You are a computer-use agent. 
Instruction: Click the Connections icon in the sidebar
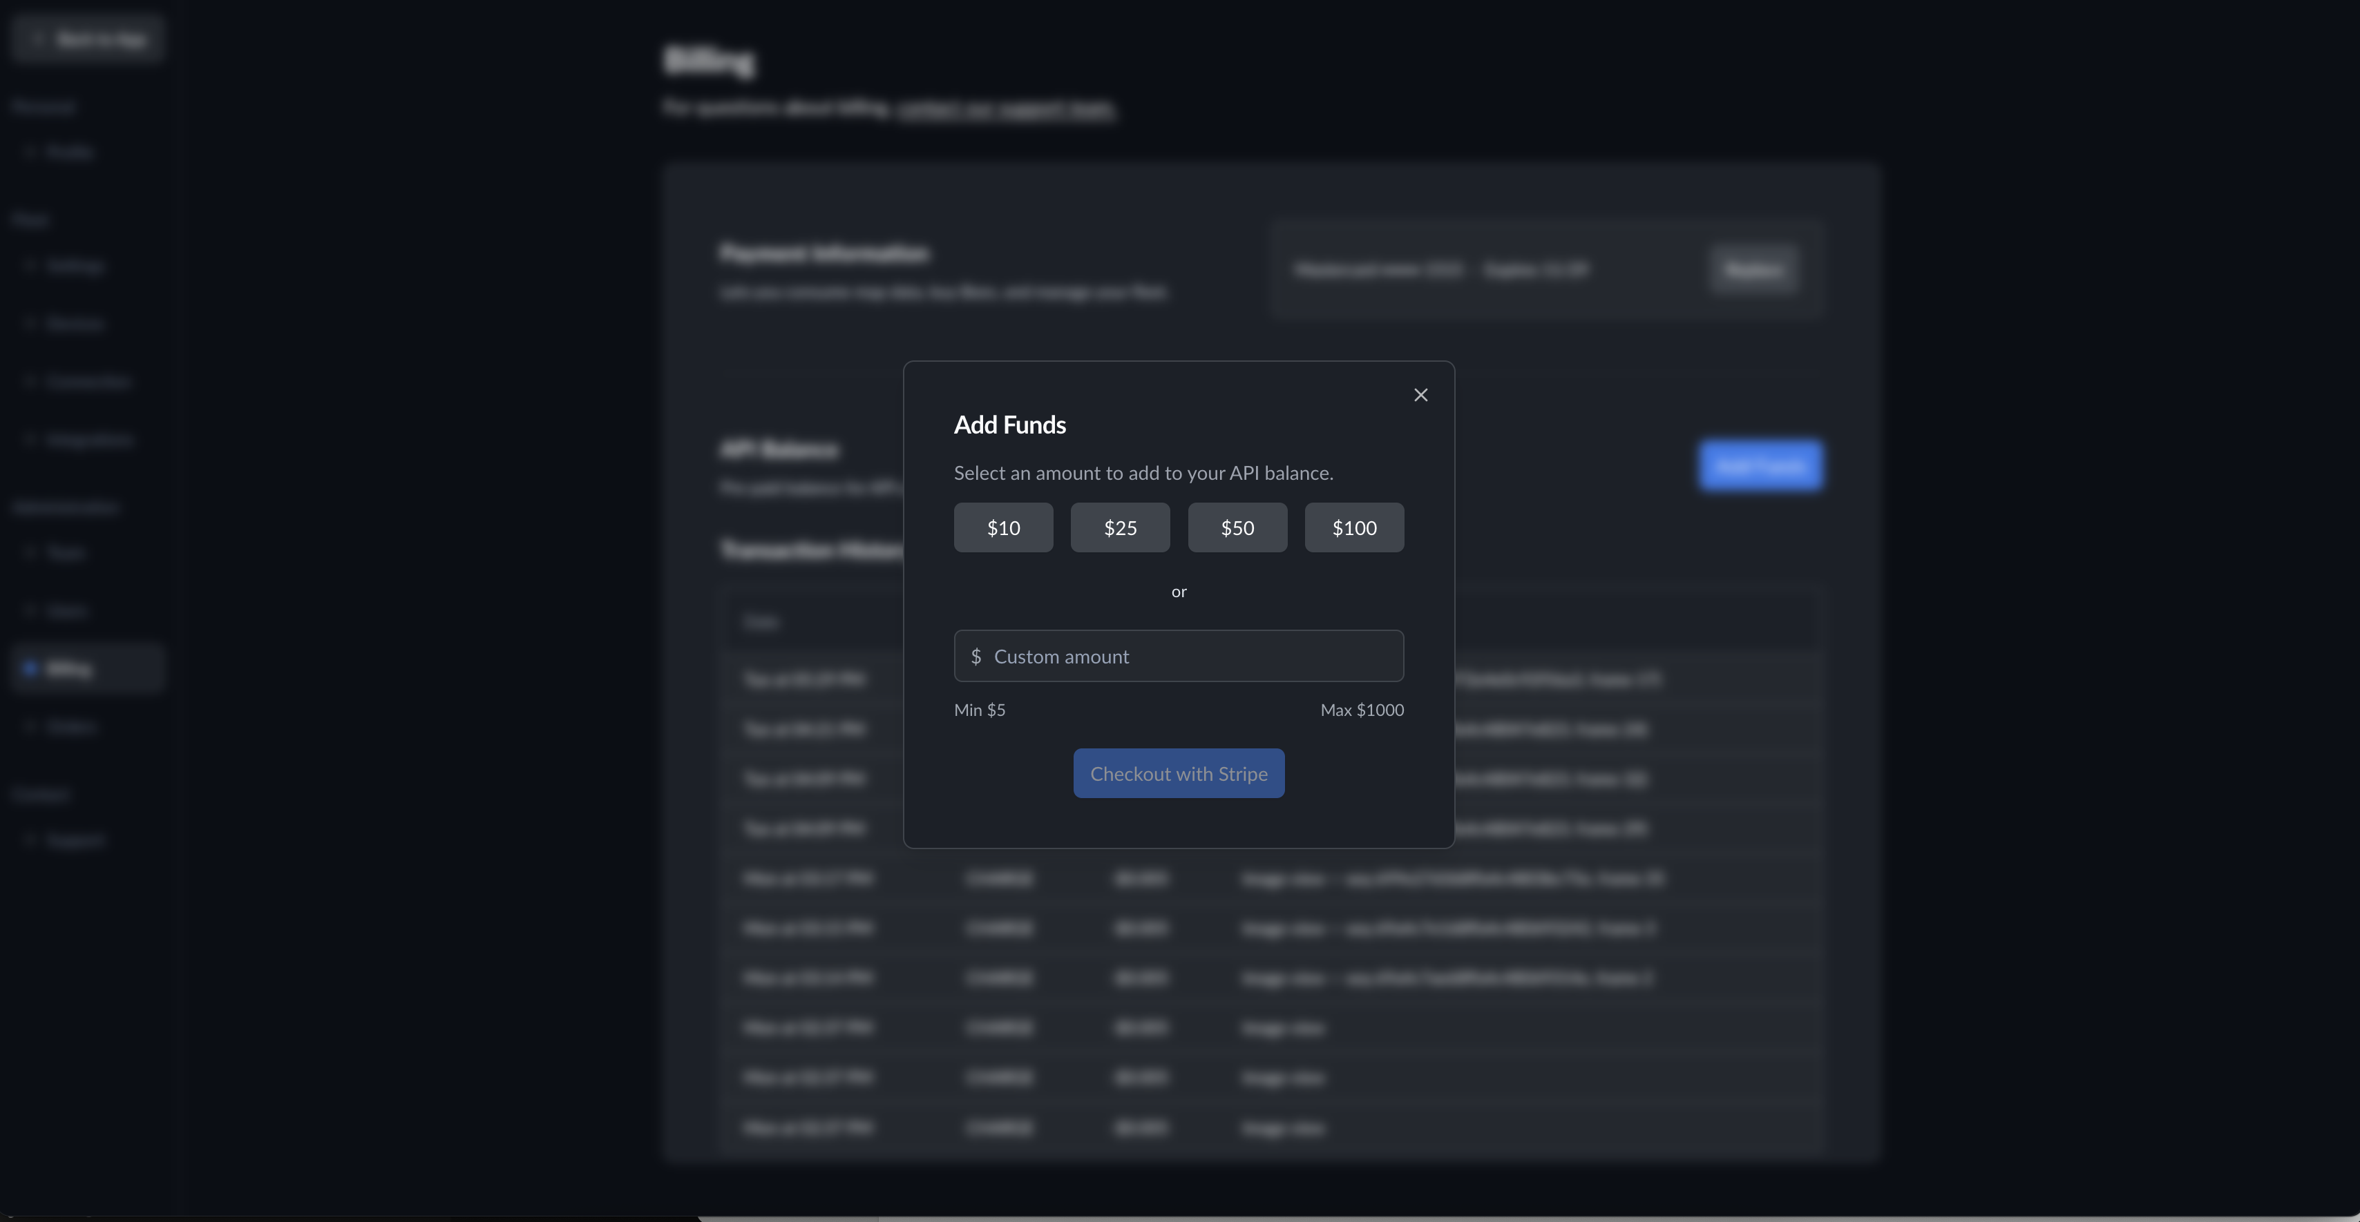click(31, 382)
